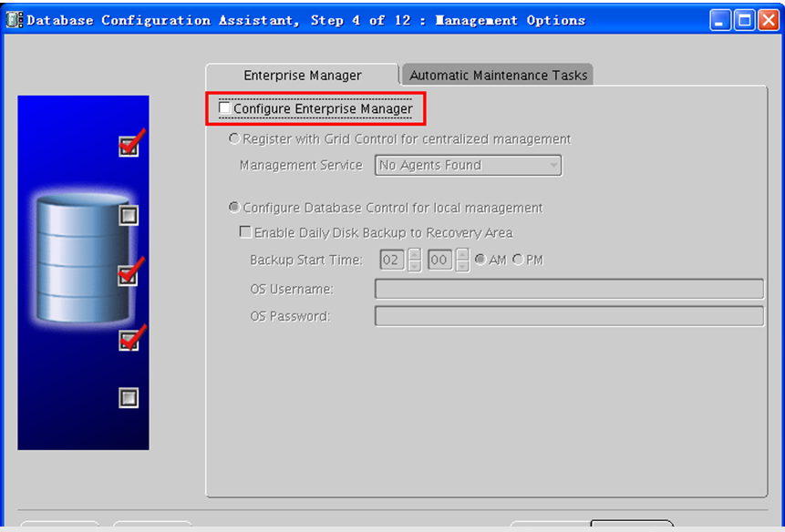Viewport: 785px width, 532px height.
Task: Select the PM radio button
Action: pos(518,260)
